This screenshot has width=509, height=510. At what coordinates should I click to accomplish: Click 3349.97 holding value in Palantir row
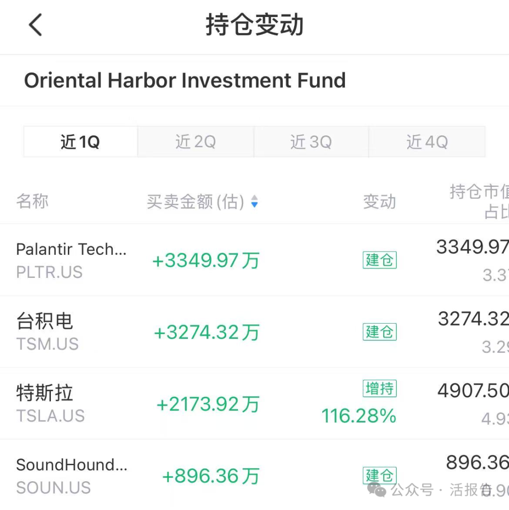pos(473,247)
